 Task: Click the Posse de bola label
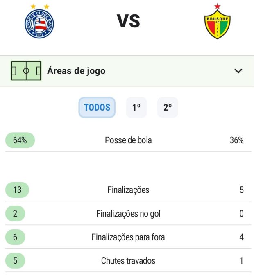[x=128, y=140]
